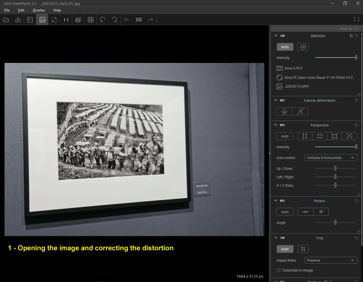Switch to side-by-side compare view icon
Viewport: 363px width, 282px height.
(30, 20)
